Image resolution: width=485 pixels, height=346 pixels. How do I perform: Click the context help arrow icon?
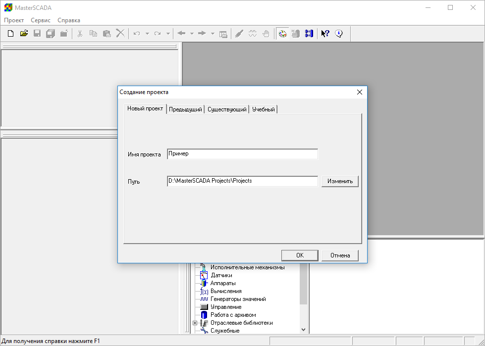325,34
